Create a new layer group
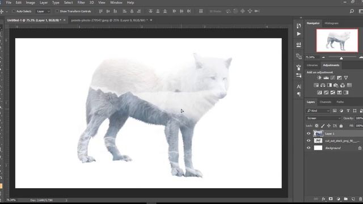 pos(345,199)
